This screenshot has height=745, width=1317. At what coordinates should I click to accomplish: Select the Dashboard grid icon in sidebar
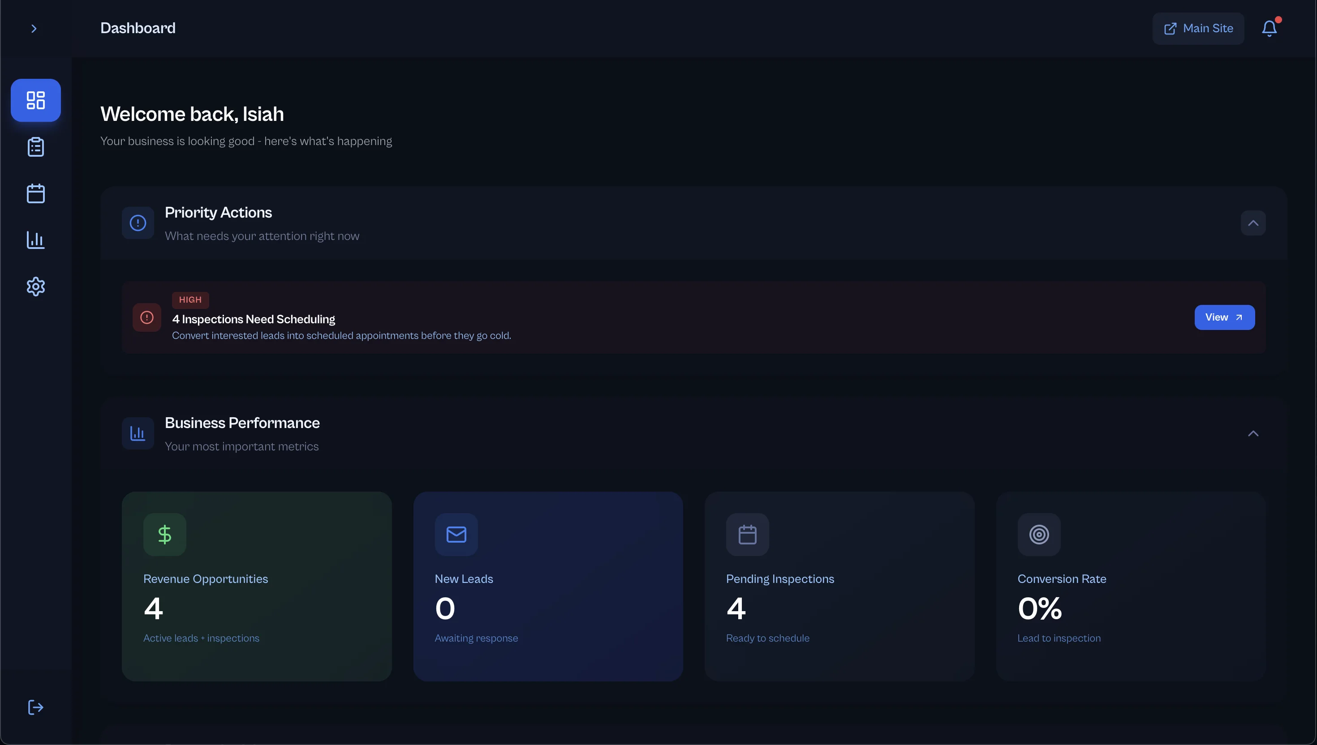click(x=35, y=100)
